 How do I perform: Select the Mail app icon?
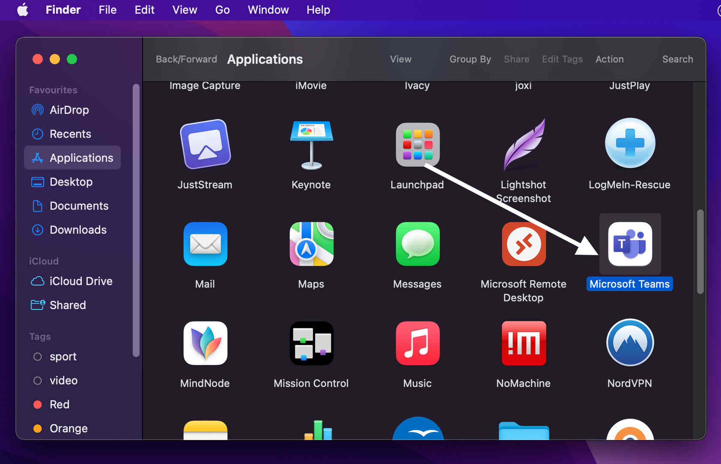pos(205,244)
